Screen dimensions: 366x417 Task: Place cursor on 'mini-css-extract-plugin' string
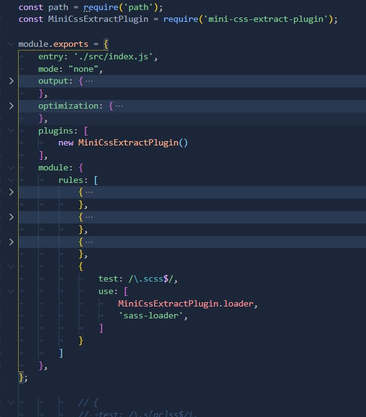click(x=266, y=19)
